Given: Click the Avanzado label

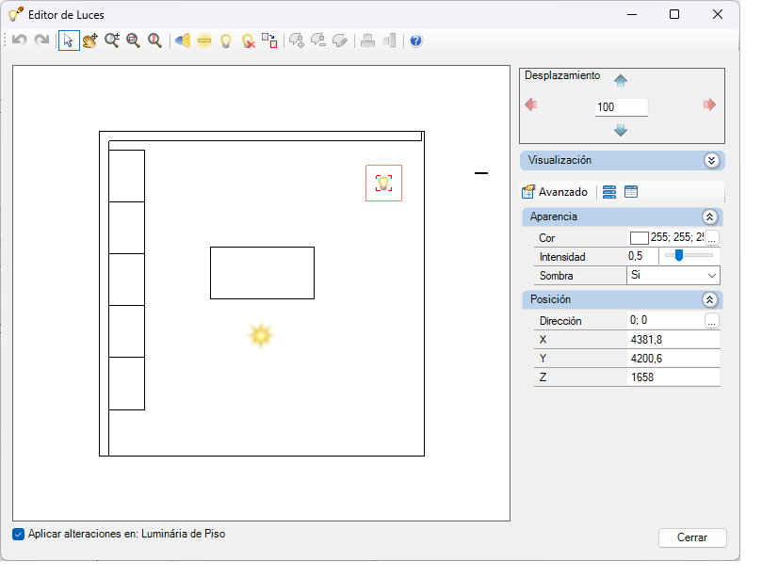Looking at the screenshot, I should coord(562,192).
